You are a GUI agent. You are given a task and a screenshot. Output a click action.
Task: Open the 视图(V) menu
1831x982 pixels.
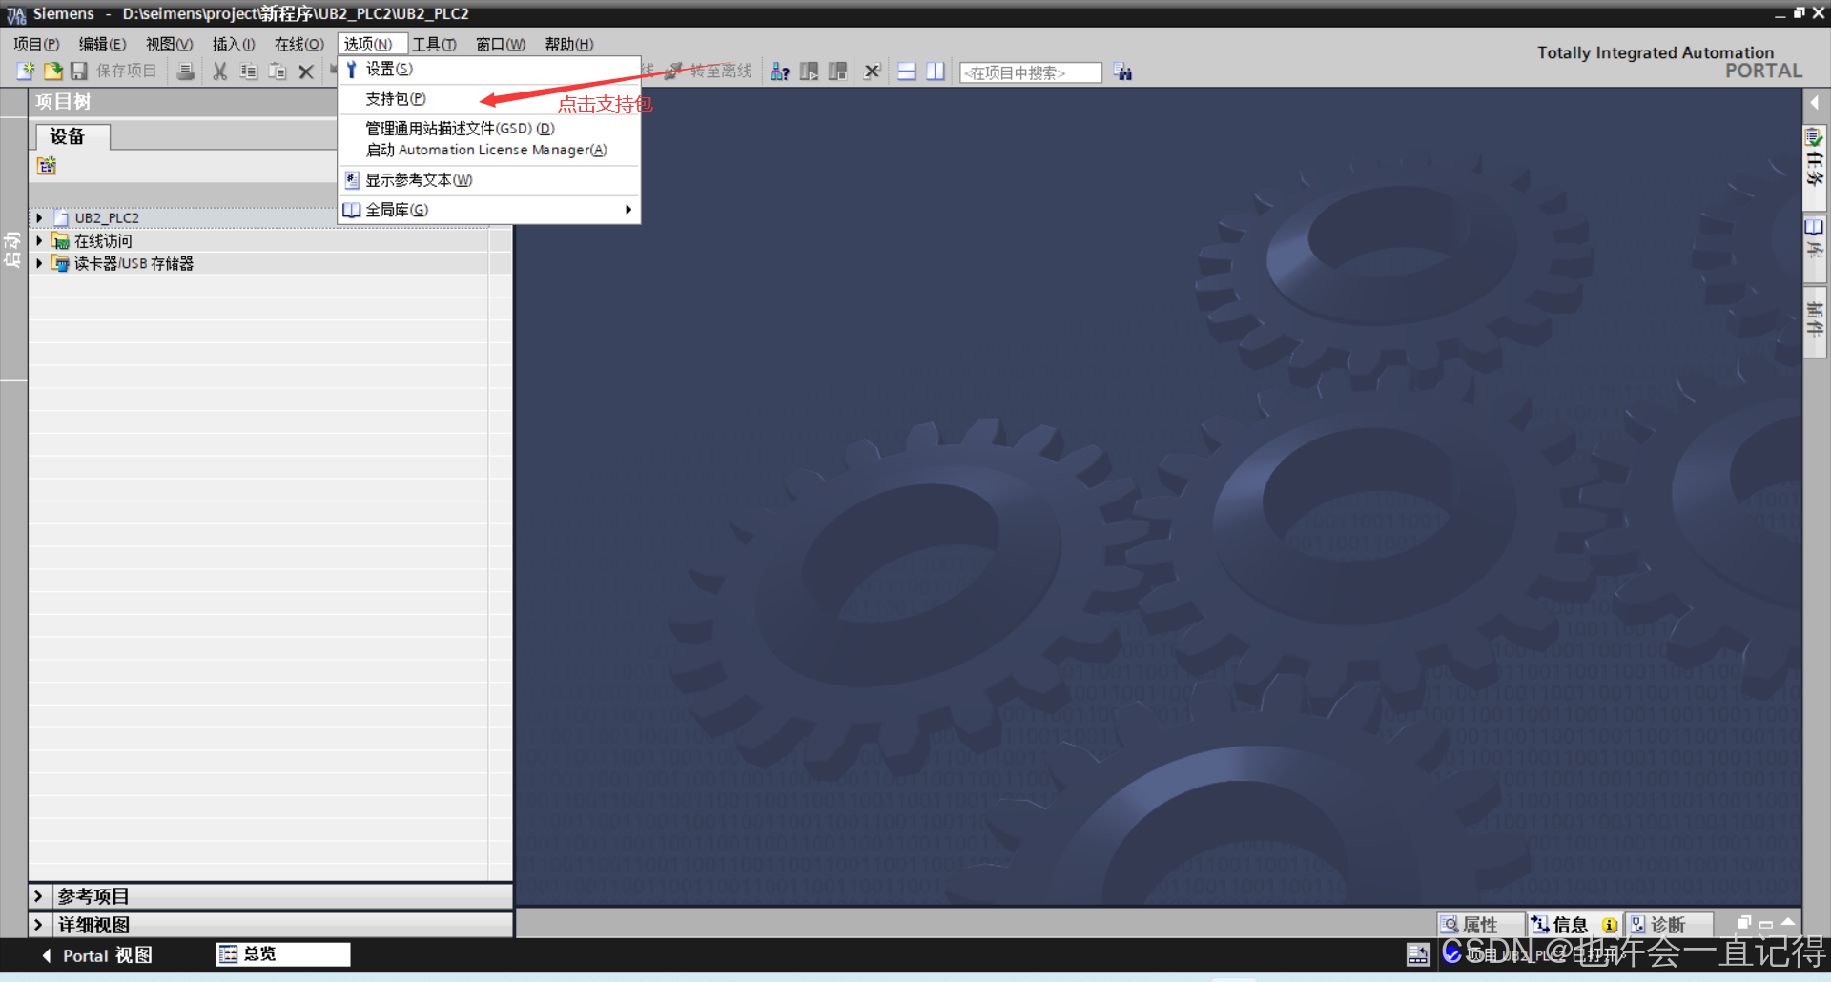click(x=169, y=44)
